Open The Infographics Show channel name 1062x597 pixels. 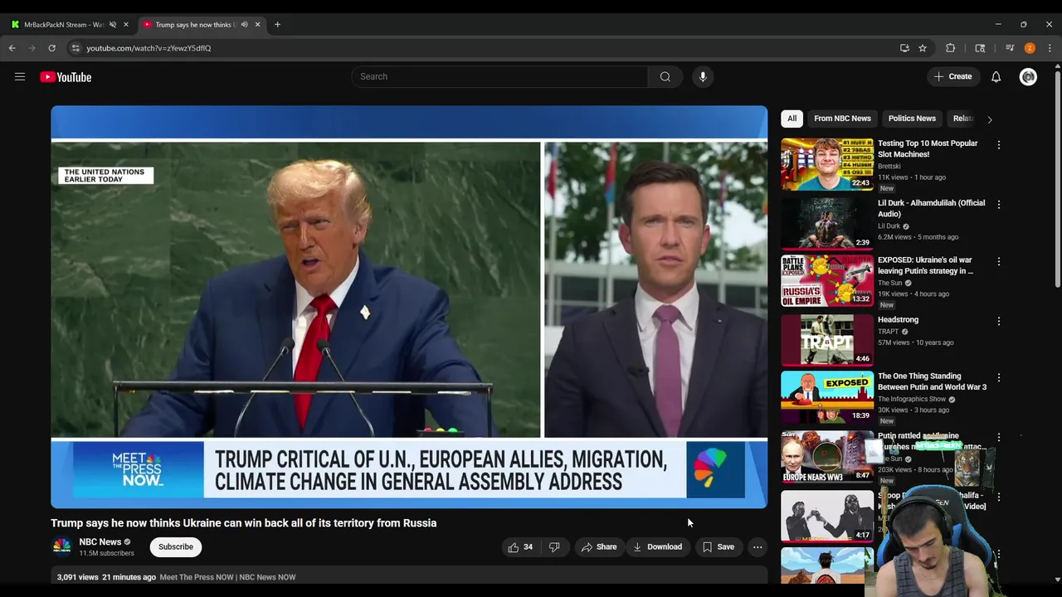tap(912, 400)
